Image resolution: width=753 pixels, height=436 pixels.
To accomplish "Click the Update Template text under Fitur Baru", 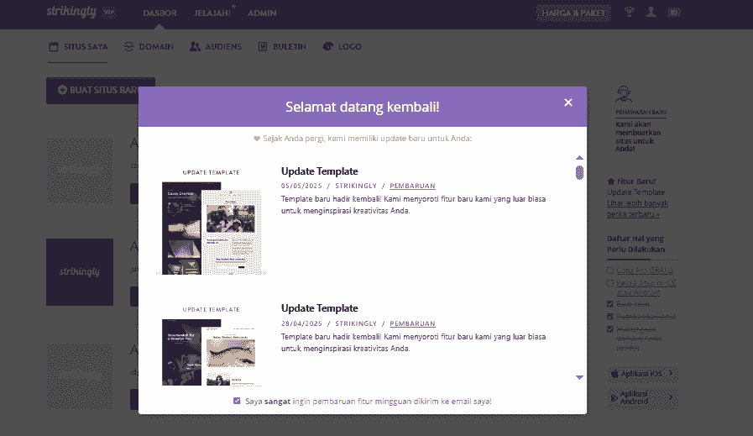I will click(x=635, y=192).
